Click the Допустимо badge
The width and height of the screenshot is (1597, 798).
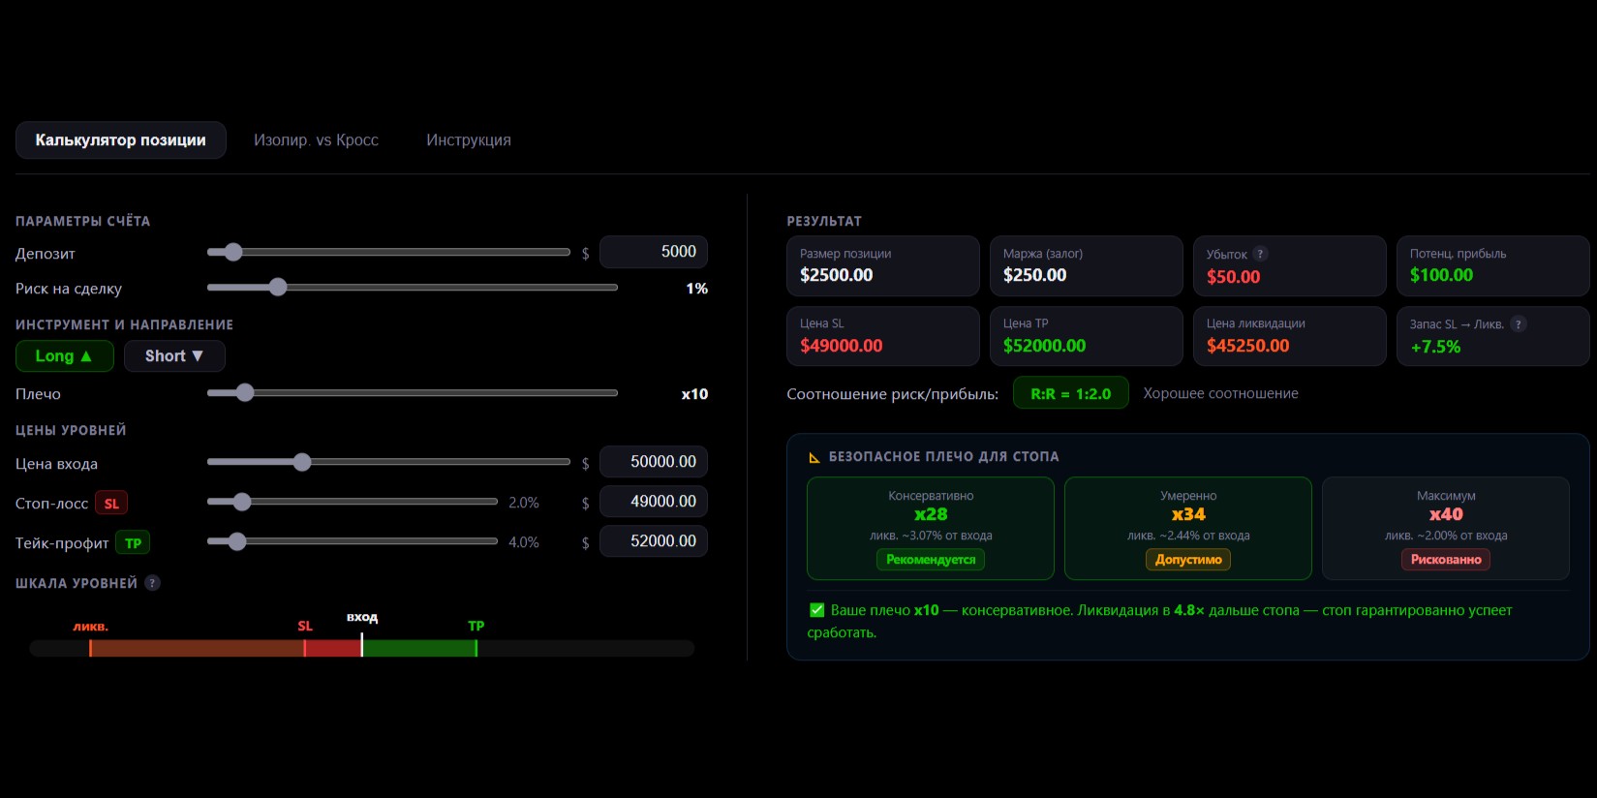pyautogui.click(x=1188, y=560)
